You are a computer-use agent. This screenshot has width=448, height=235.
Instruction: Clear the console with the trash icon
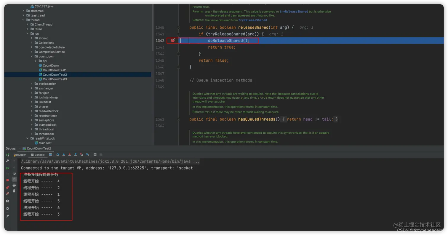coord(14,191)
